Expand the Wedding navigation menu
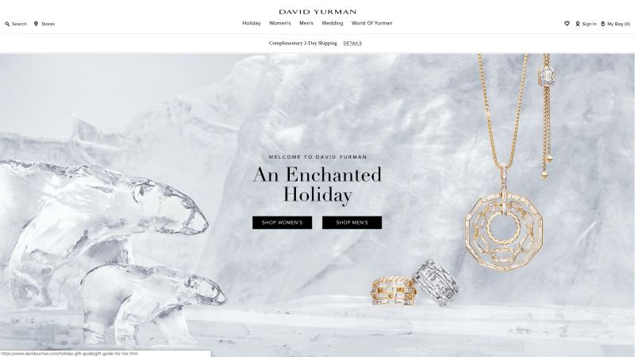This screenshot has height=357, width=635. coord(332,23)
